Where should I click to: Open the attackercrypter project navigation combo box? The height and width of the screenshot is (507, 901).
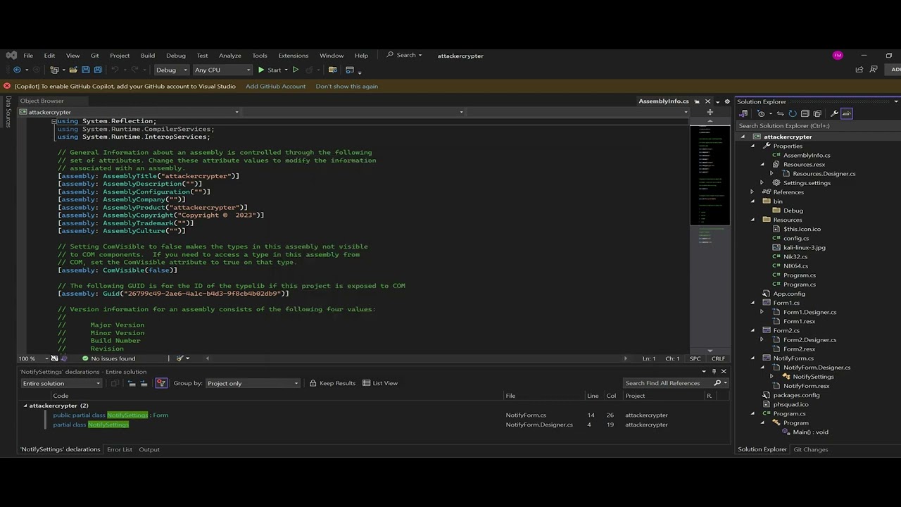(130, 112)
